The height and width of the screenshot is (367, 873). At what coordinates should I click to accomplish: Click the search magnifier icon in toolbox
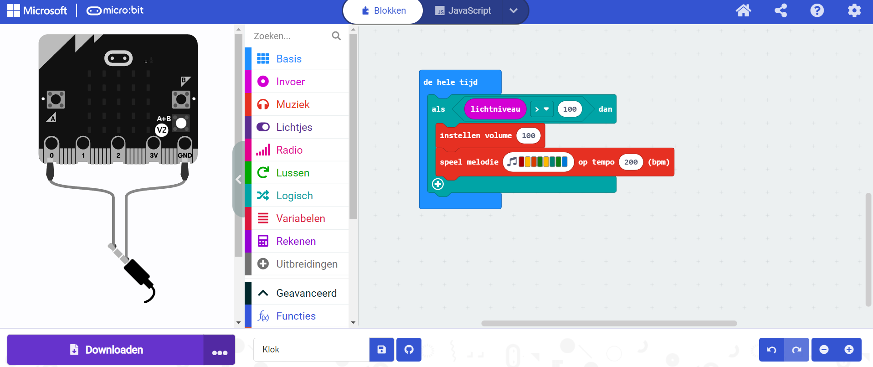point(336,36)
